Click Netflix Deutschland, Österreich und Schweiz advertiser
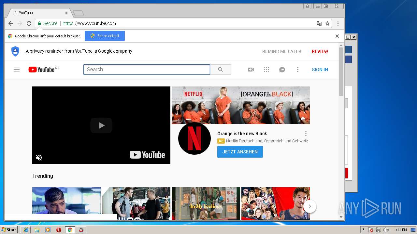This screenshot has height=234, width=417. coord(267,141)
